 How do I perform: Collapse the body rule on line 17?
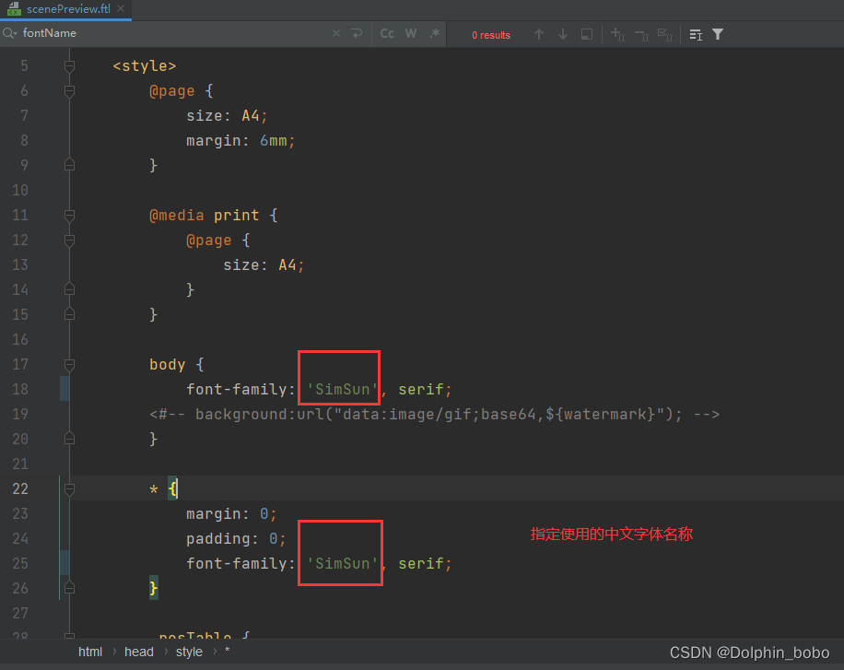click(69, 365)
